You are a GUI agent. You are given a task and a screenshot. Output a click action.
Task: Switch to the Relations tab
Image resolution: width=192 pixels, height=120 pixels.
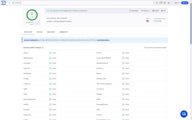(51, 32)
